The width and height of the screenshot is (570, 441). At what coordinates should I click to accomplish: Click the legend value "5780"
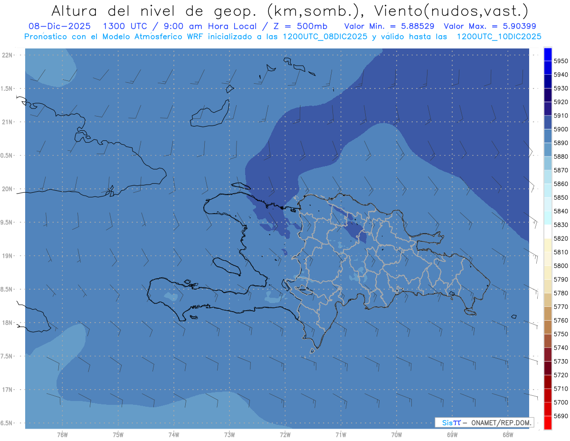tap(560, 293)
